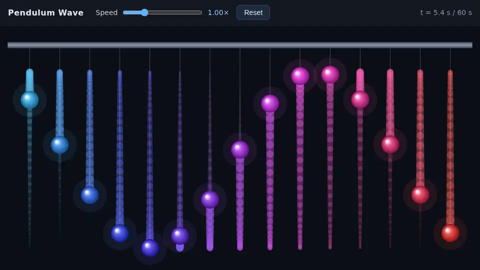Click the light blue ball on second string

tap(59, 145)
